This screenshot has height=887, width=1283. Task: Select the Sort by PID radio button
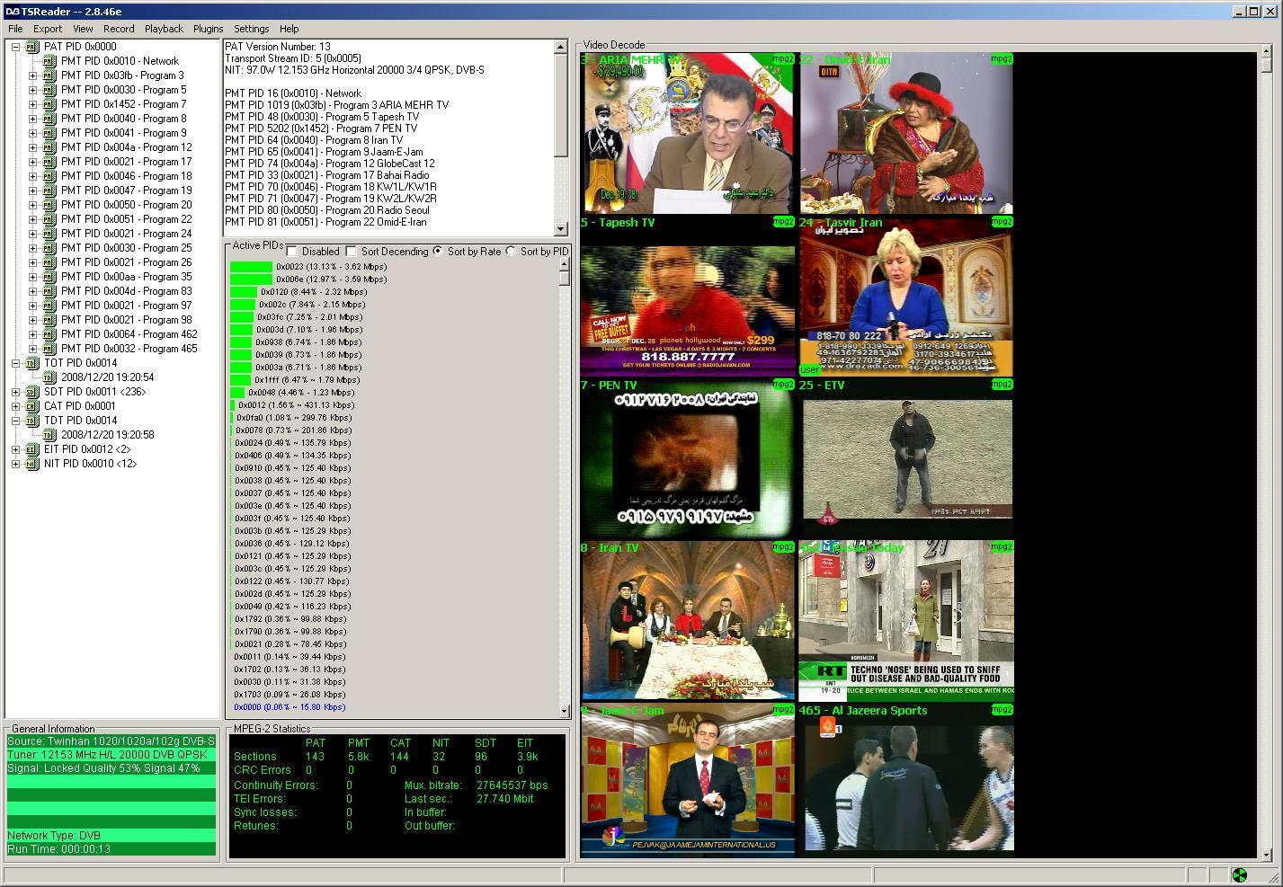click(x=511, y=252)
